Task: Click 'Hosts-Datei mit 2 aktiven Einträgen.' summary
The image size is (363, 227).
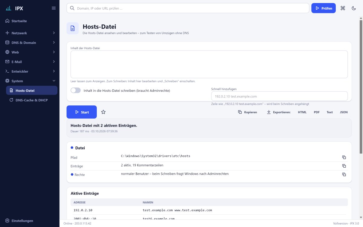Action: point(104,125)
